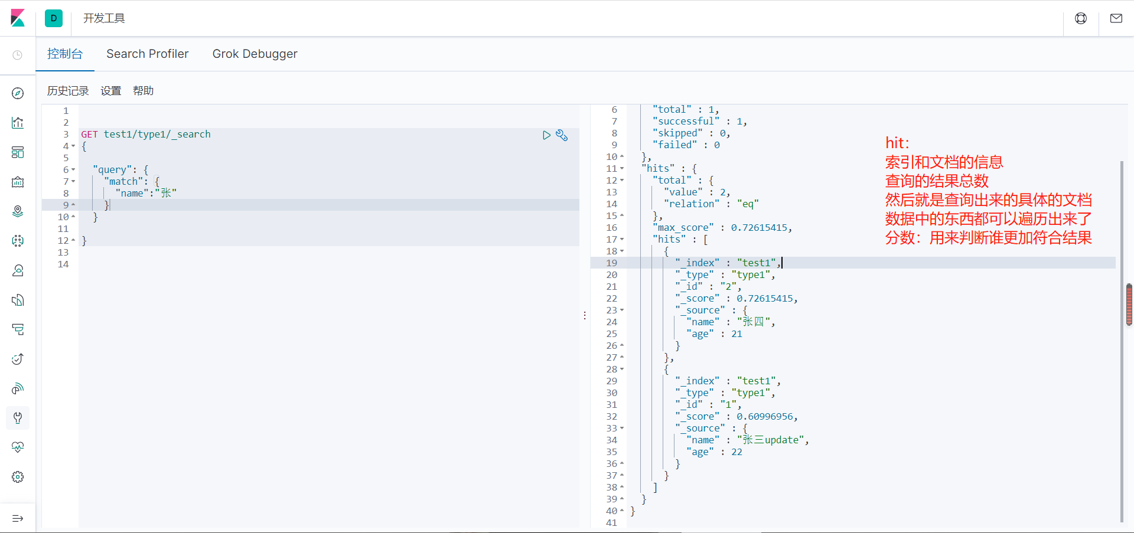Open Discover compass icon in sidebar

coord(18,93)
